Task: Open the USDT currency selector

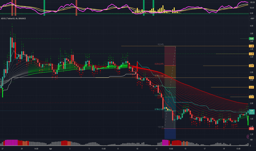Action: pos(252,18)
